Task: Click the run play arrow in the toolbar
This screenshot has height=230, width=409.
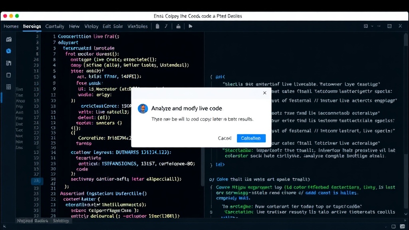Action: [191, 26]
